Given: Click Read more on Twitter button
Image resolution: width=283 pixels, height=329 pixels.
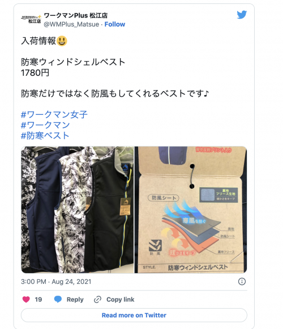Looking at the screenshot, I should [134, 315].
